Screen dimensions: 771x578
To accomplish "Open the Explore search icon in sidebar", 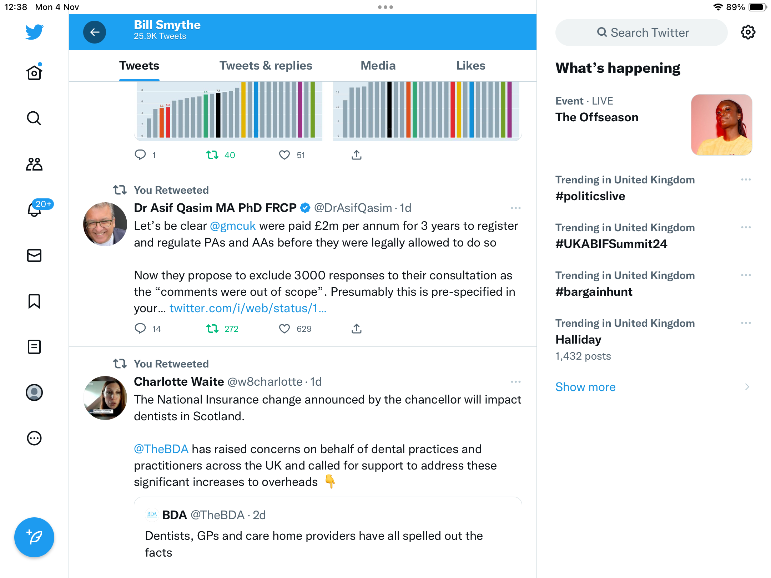I will (34, 118).
